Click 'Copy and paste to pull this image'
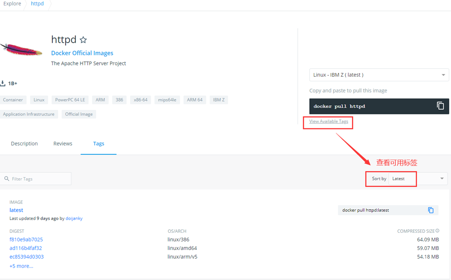The height and width of the screenshot is (280, 451). coord(348,91)
